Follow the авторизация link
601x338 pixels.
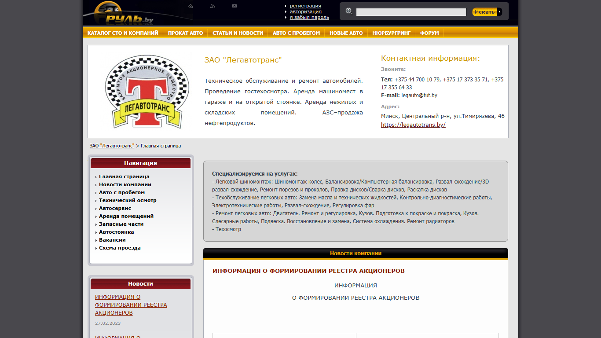305,11
